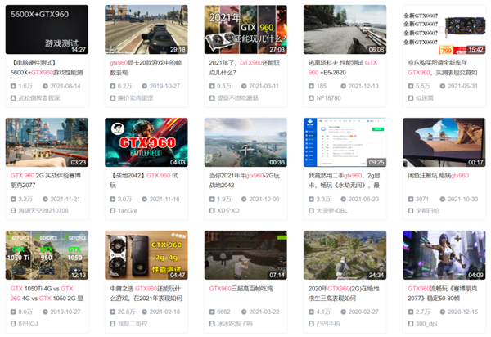Click the clock icon beside 2021-03-11
The image size is (491, 337).
click(x=244, y=86)
